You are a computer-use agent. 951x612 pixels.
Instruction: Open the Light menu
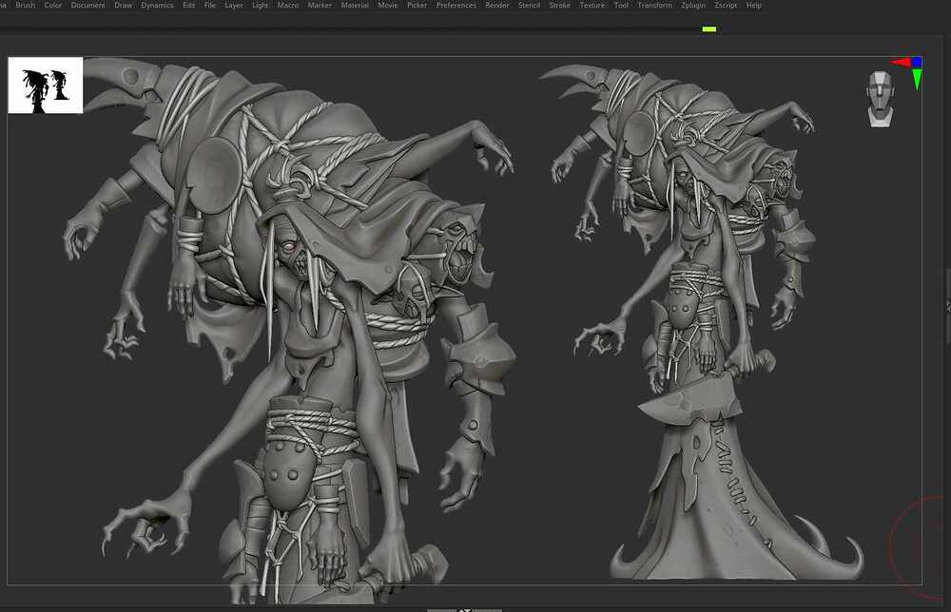pyautogui.click(x=261, y=5)
